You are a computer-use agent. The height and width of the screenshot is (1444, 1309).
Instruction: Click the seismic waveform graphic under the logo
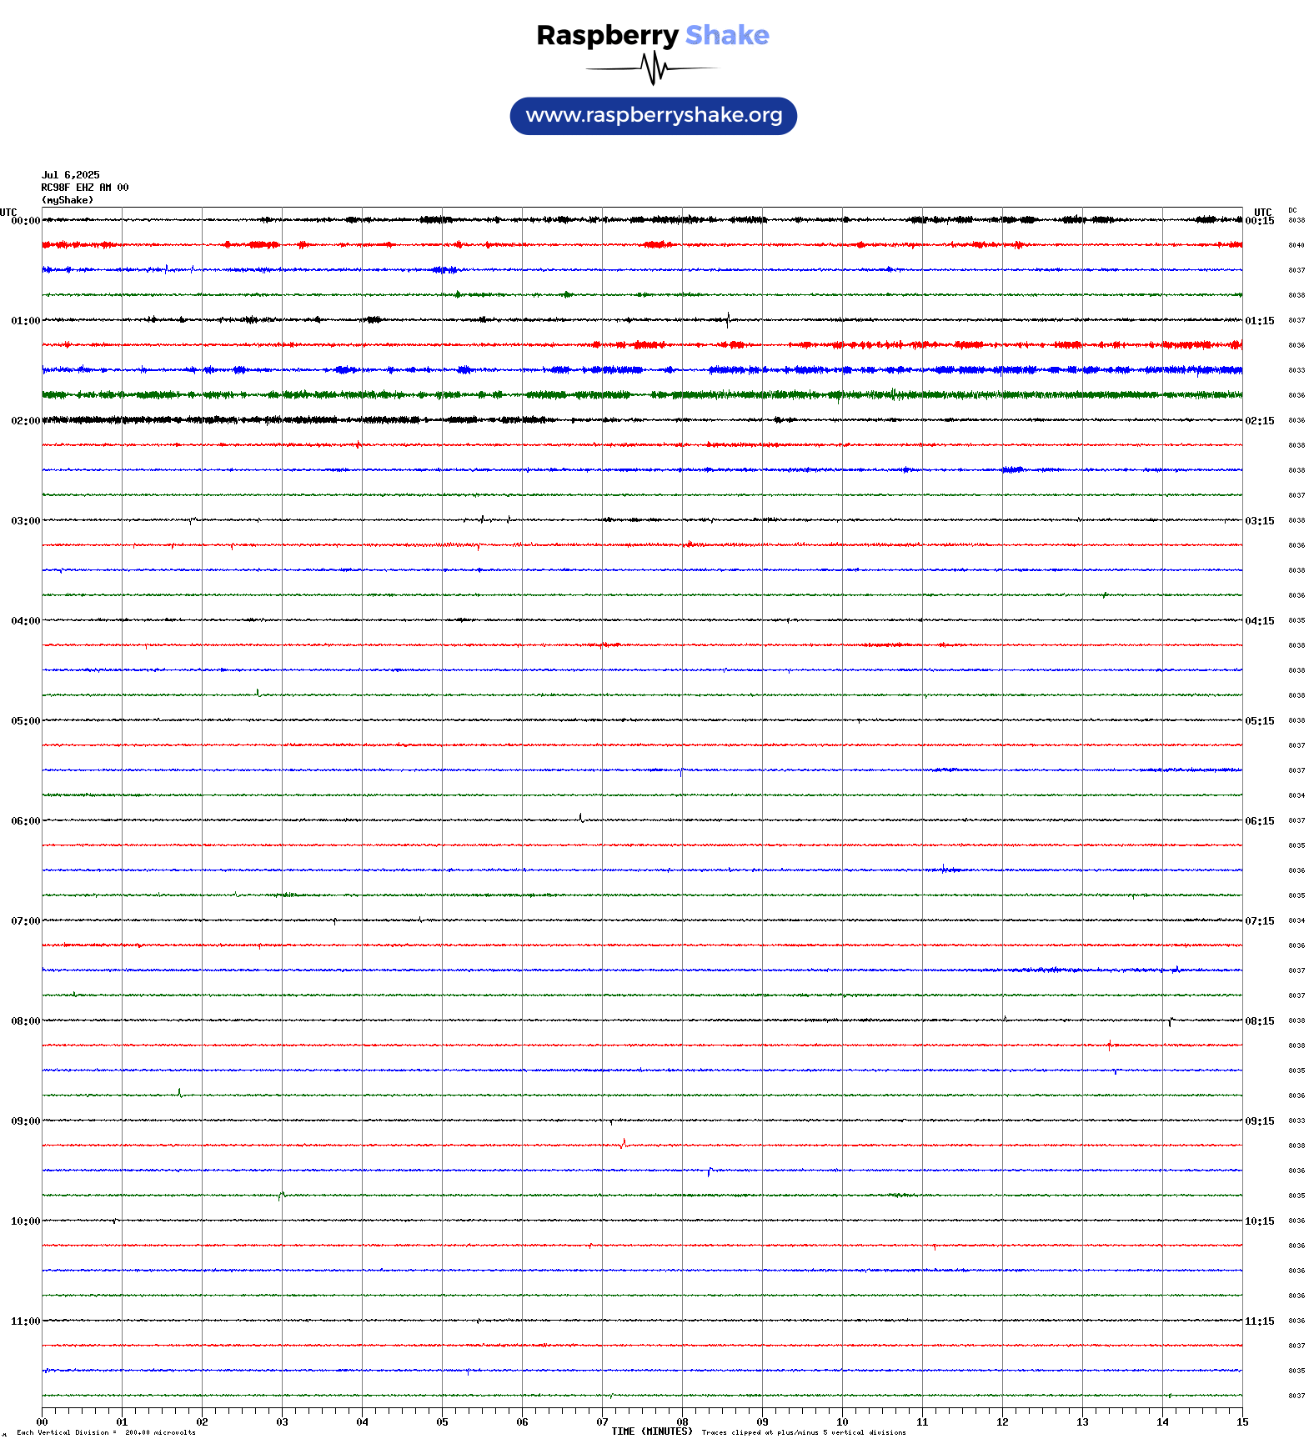pyautogui.click(x=652, y=68)
